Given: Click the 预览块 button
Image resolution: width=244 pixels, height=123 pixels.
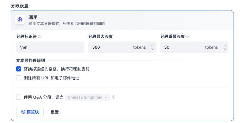Looking at the screenshot, I should (x=30, y=112).
